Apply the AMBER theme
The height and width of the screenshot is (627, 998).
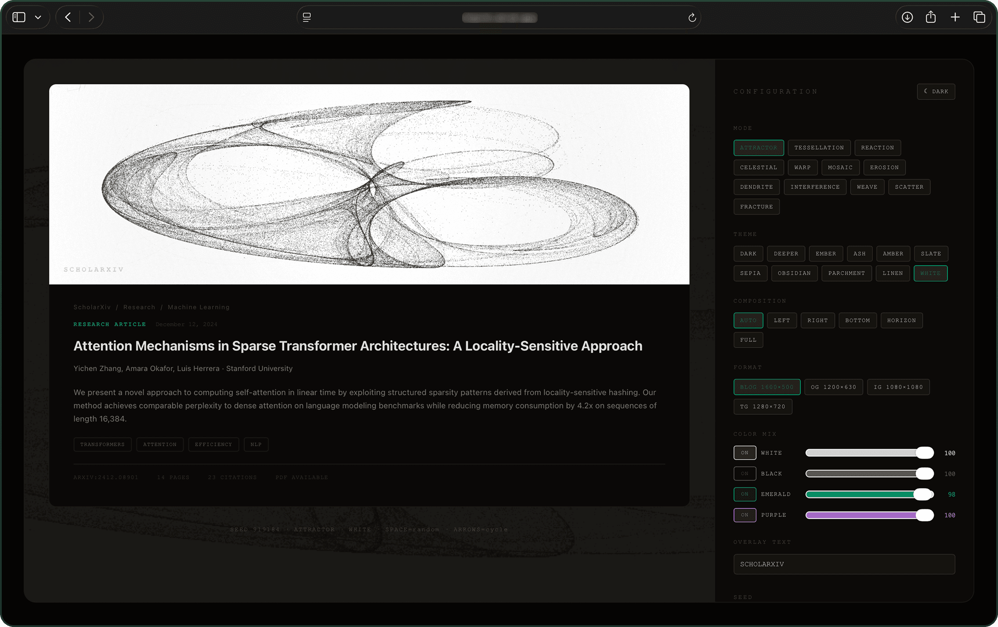(893, 254)
